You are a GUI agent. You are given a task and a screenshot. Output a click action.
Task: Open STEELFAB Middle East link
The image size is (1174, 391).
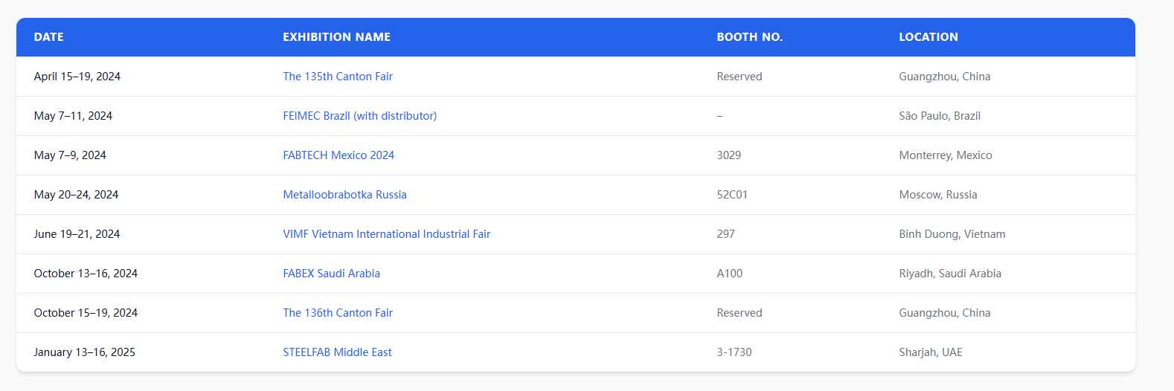pyautogui.click(x=337, y=352)
